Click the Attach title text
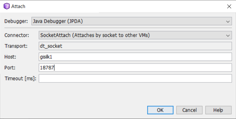The width and height of the screenshot is (236, 119). [18, 6]
